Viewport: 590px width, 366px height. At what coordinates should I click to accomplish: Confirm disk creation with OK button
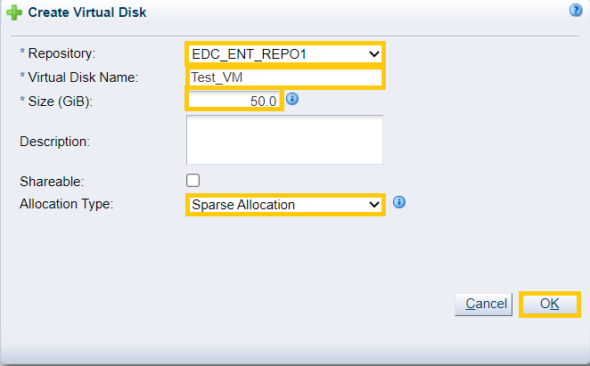pyautogui.click(x=549, y=304)
